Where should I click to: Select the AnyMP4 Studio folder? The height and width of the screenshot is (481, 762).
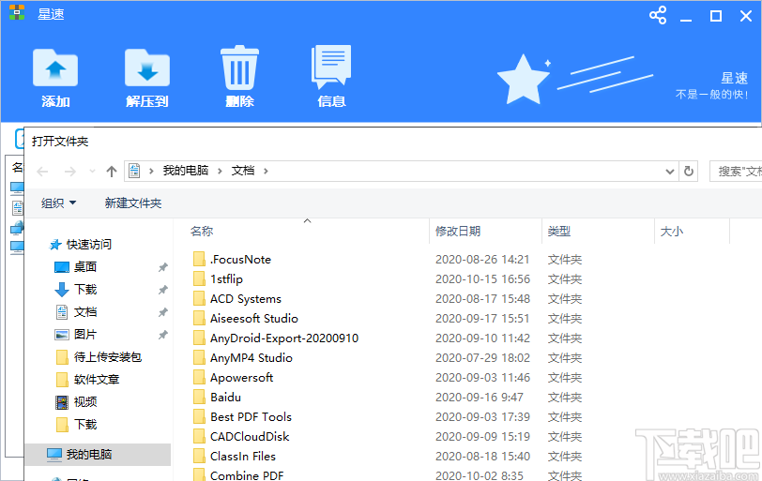(251, 358)
